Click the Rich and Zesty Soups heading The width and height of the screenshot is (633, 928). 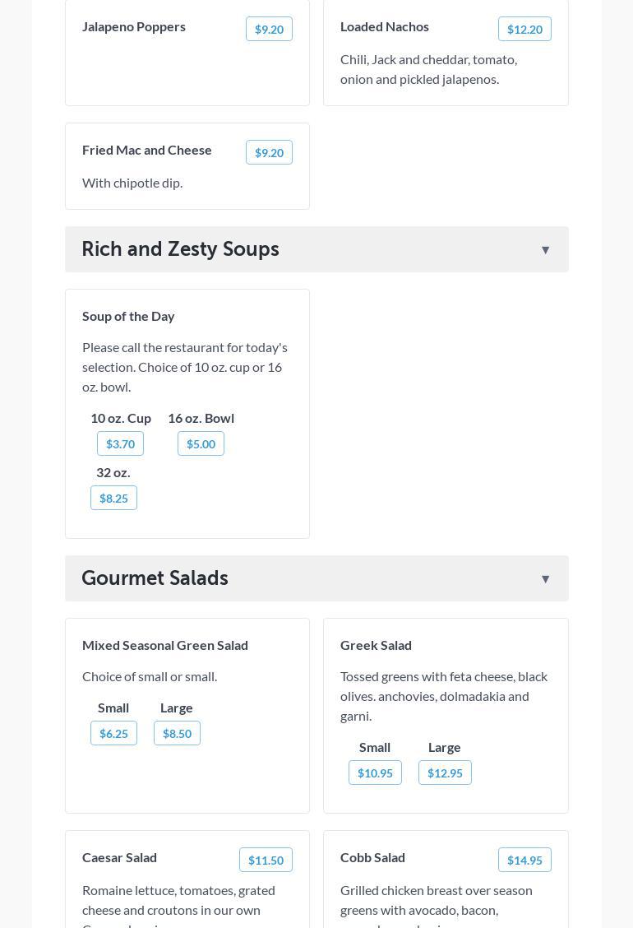[x=180, y=249]
